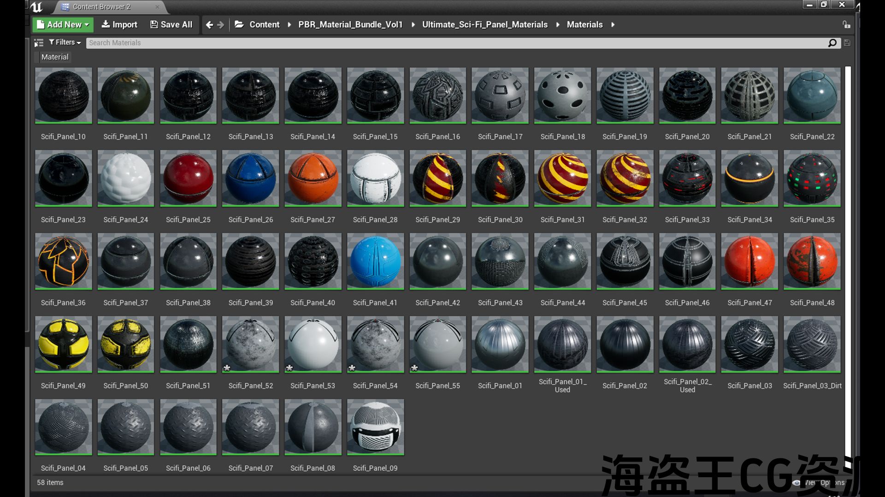The height and width of the screenshot is (497, 885).
Task: Expand the arrow after Materials breadcrumb
Action: point(613,25)
